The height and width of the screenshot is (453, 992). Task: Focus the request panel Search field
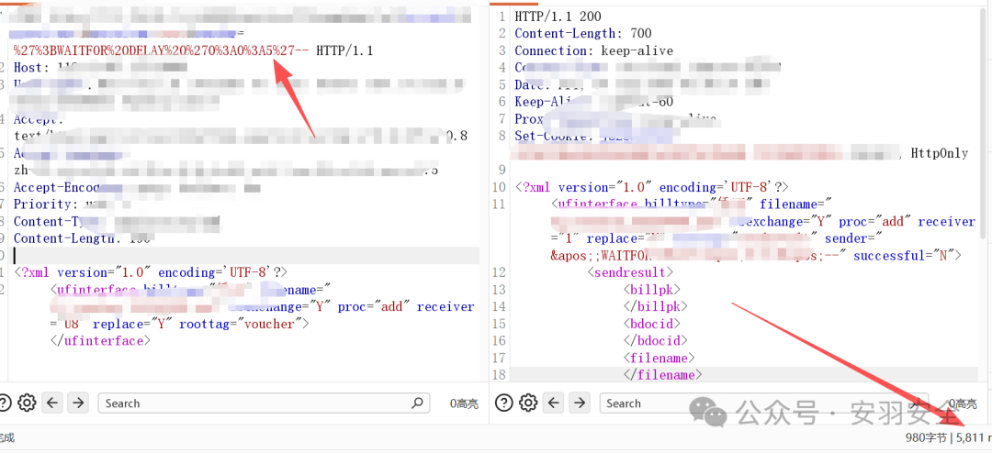click(x=264, y=403)
